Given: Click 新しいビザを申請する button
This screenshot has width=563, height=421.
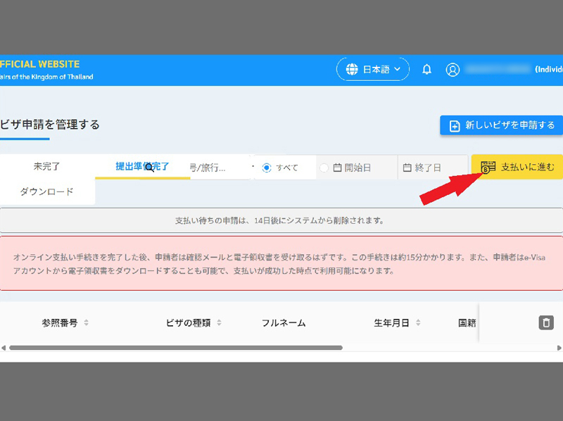Looking at the screenshot, I should click(501, 125).
